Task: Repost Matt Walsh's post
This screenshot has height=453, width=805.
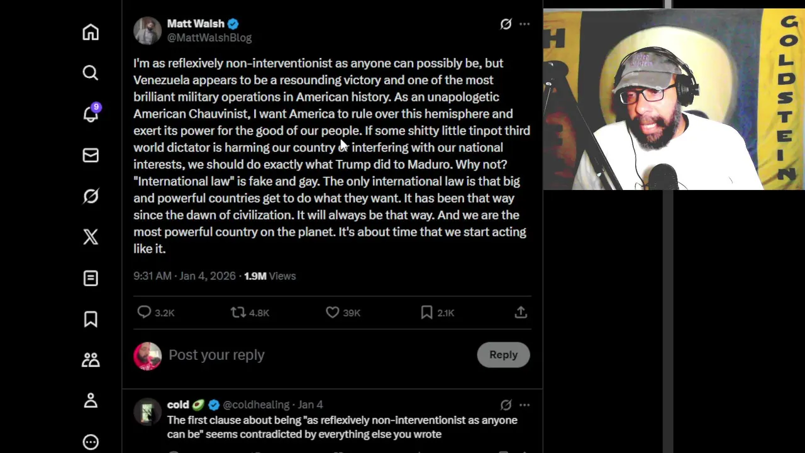Action: click(x=238, y=312)
